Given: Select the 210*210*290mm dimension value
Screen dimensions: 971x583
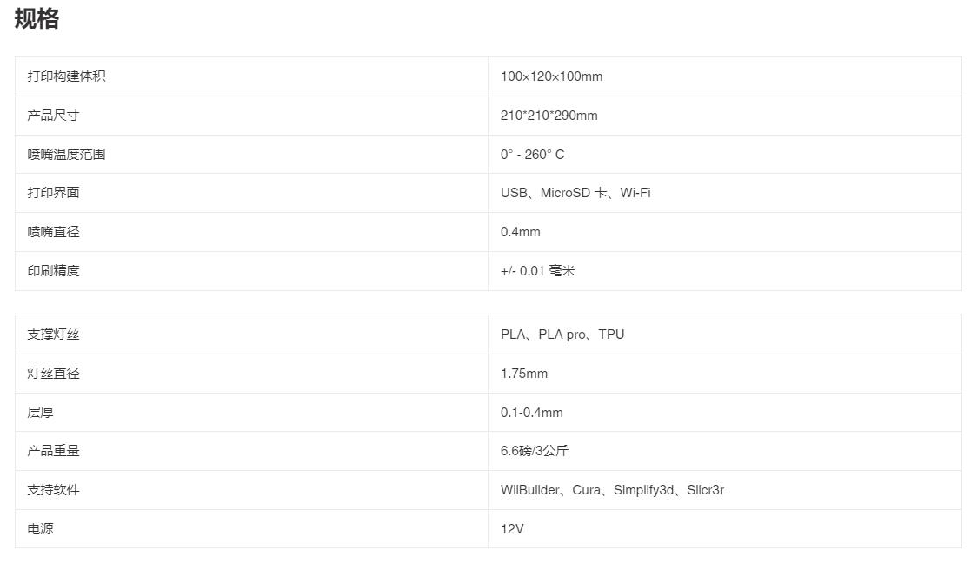Looking at the screenshot, I should [549, 116].
